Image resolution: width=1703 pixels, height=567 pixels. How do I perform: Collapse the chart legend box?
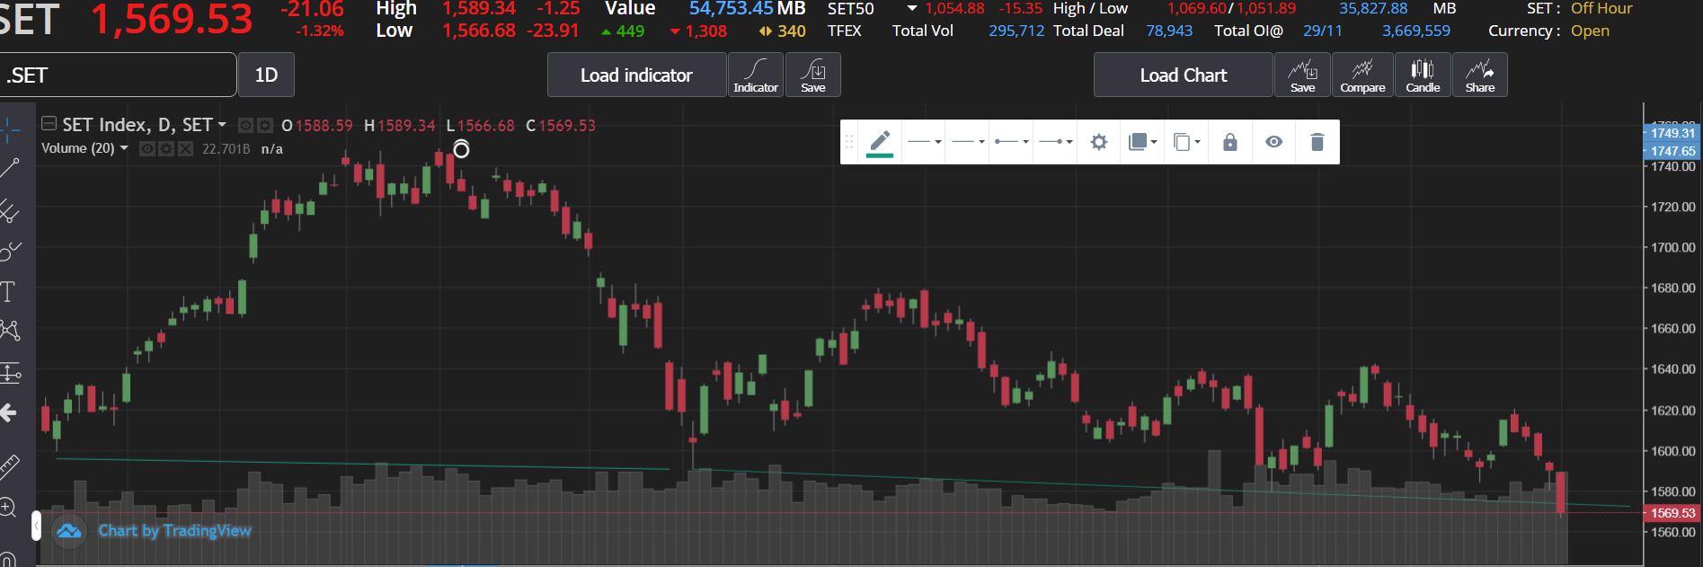tap(49, 124)
